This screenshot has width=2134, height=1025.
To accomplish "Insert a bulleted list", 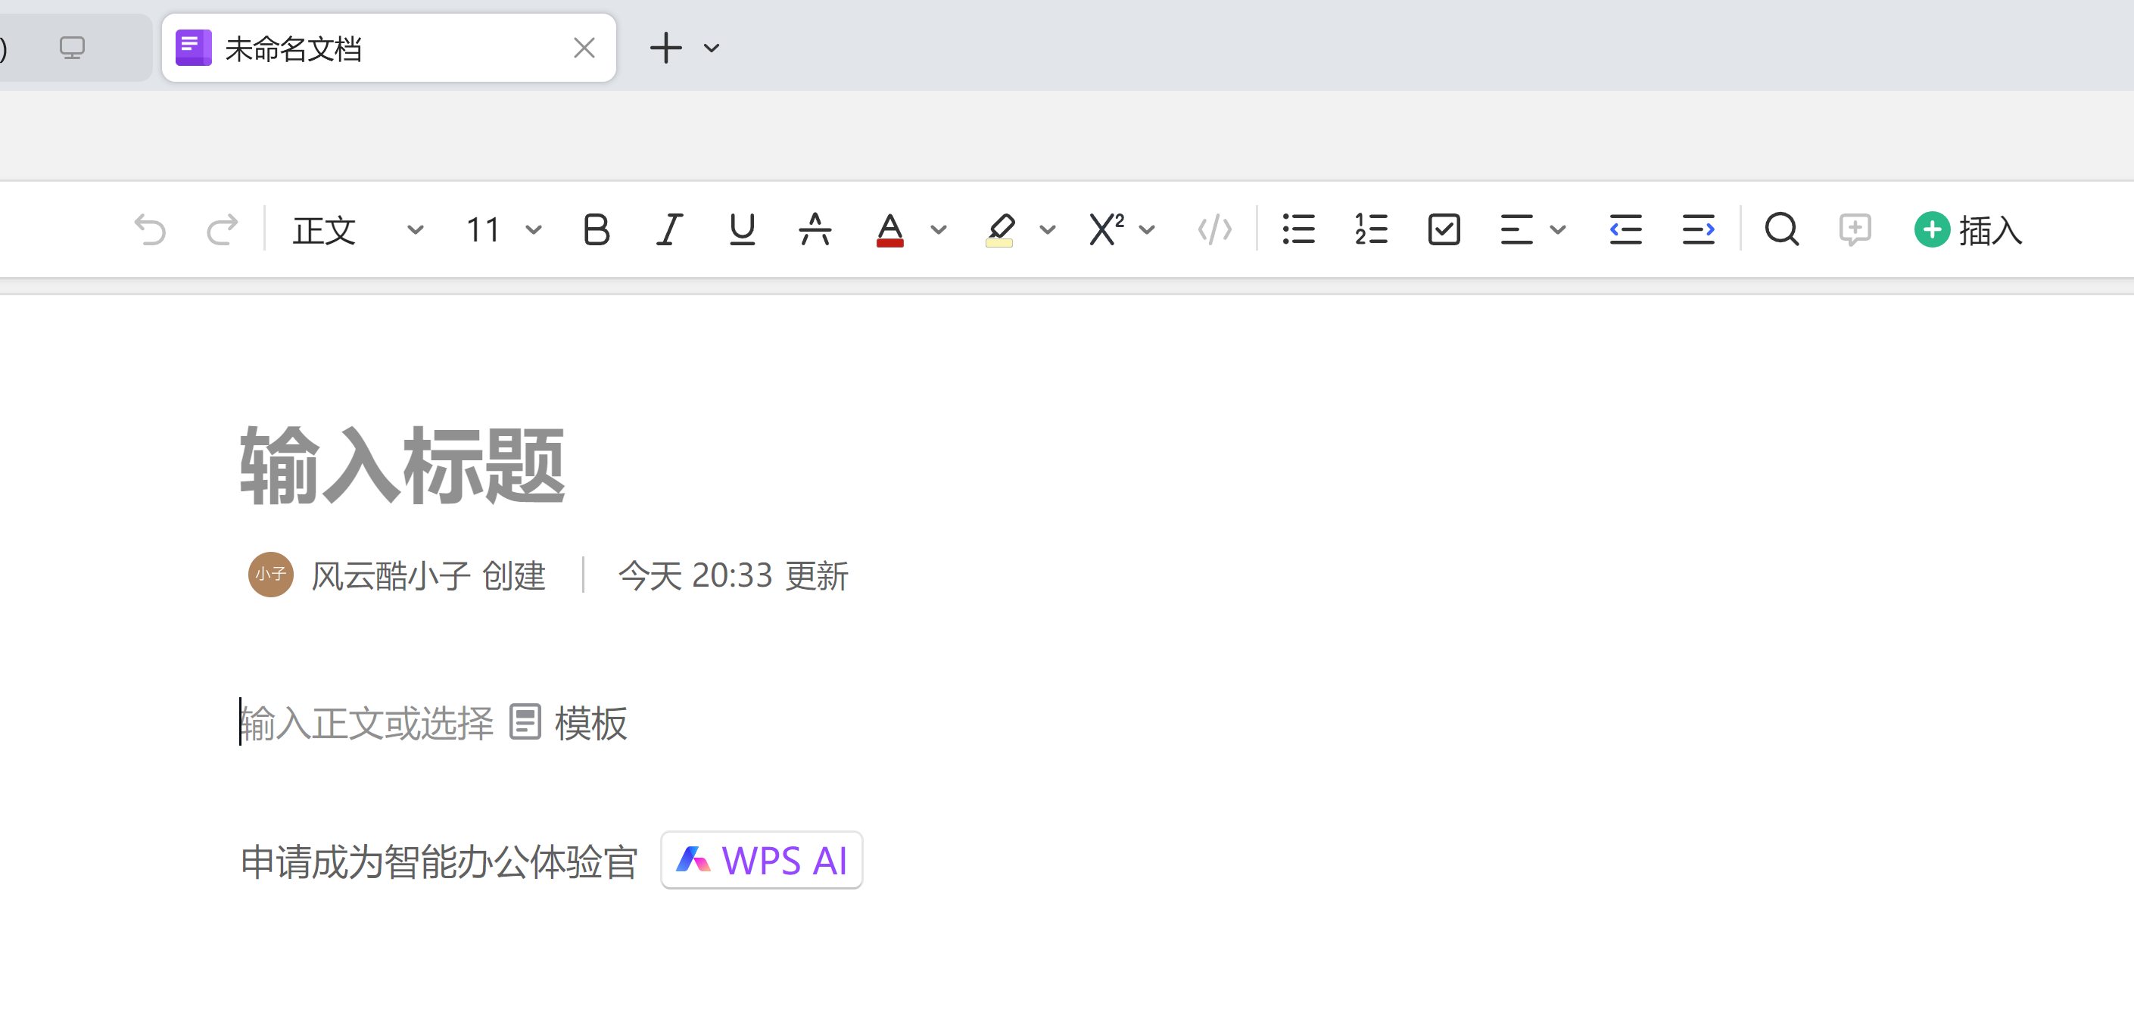I will tap(1298, 229).
